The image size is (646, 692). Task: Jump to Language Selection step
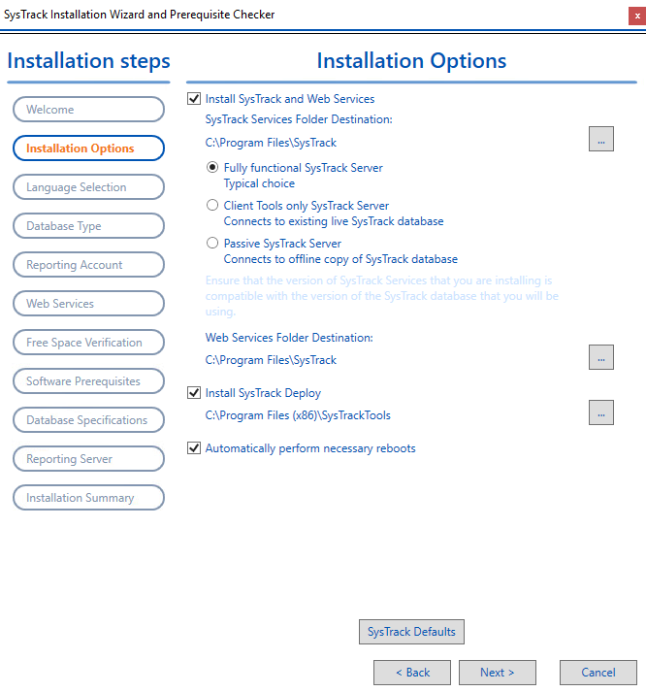click(88, 187)
